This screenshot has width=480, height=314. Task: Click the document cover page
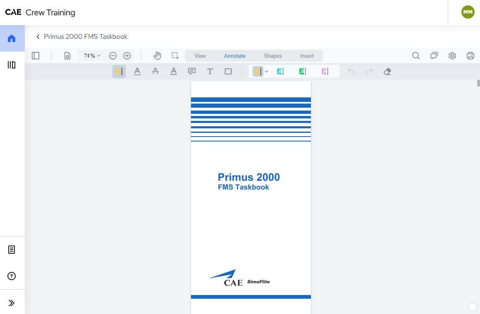pyautogui.click(x=251, y=197)
